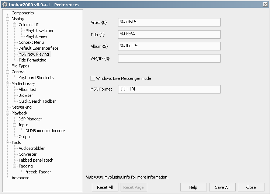Image resolution: width=270 pixels, height=194 pixels.
Task: Select Keyboard Shortcuts preferences page
Action: [x=36, y=78]
